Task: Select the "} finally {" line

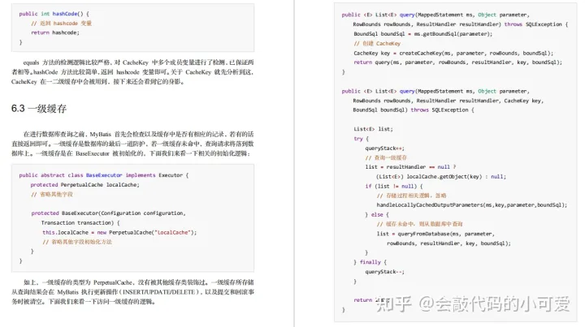Action: point(370,262)
